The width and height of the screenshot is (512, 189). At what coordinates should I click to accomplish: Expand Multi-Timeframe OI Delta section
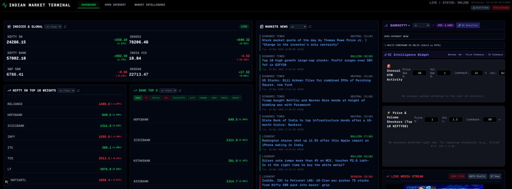click(445, 45)
